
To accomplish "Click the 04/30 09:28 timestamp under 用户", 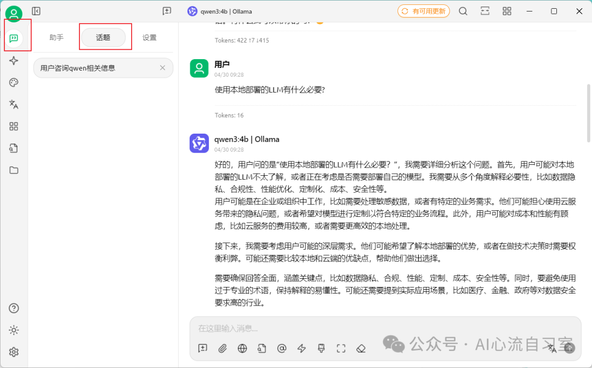I will [x=229, y=74].
